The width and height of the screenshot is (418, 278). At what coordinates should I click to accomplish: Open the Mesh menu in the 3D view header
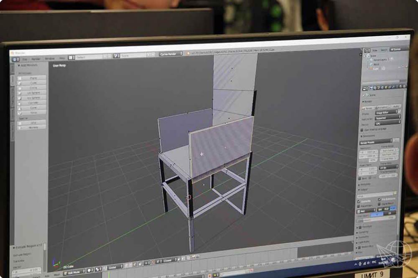click(x=57, y=275)
